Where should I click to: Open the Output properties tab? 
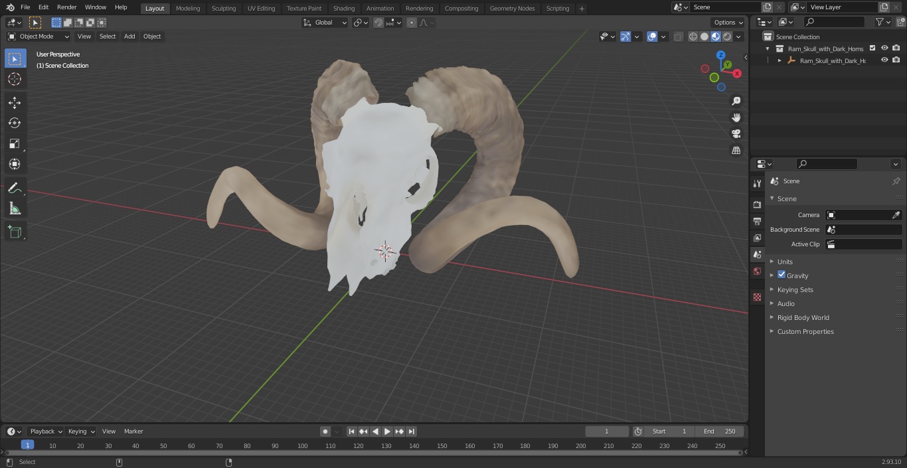pyautogui.click(x=757, y=221)
